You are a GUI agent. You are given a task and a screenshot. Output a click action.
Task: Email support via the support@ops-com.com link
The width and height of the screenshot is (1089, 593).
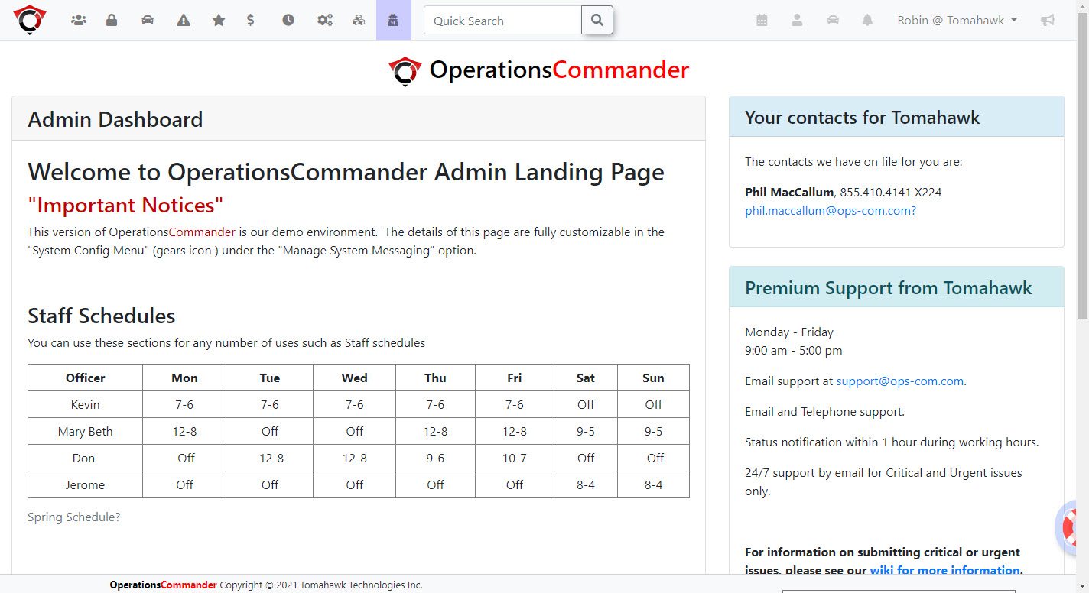tap(899, 381)
